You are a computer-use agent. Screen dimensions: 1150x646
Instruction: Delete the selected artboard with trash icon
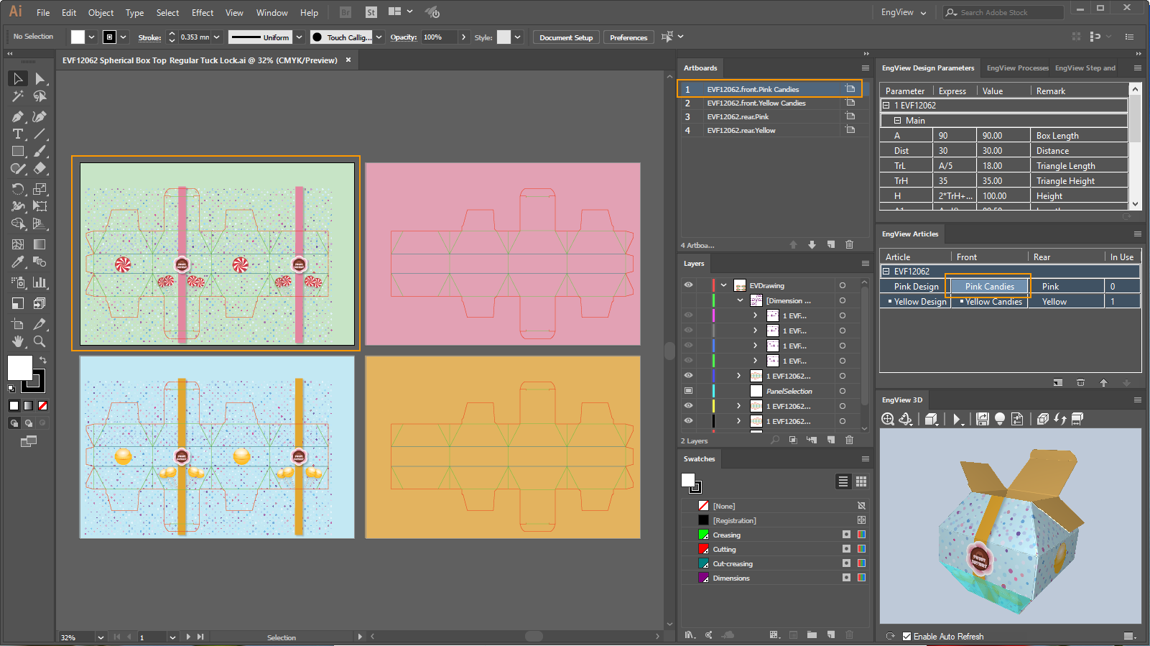(849, 245)
